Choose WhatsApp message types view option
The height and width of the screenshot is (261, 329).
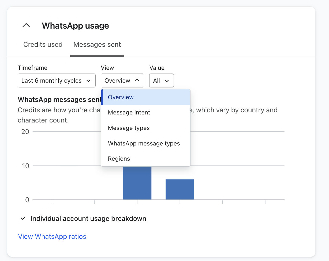[144, 144]
